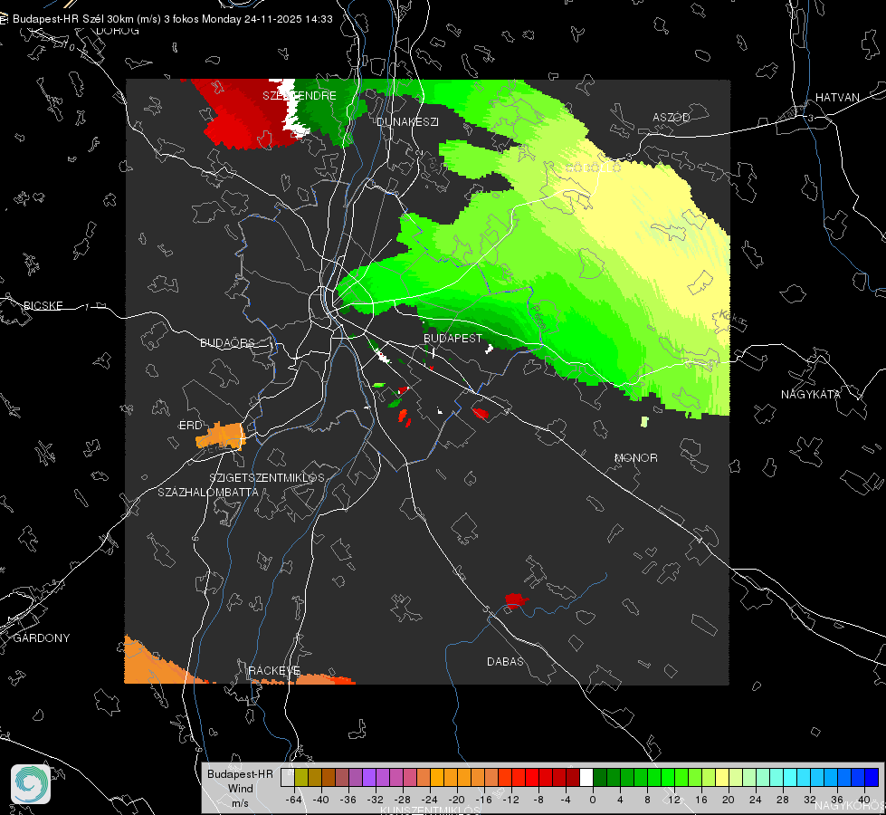Click the SZÁZHALOMBATTA label

(208, 493)
